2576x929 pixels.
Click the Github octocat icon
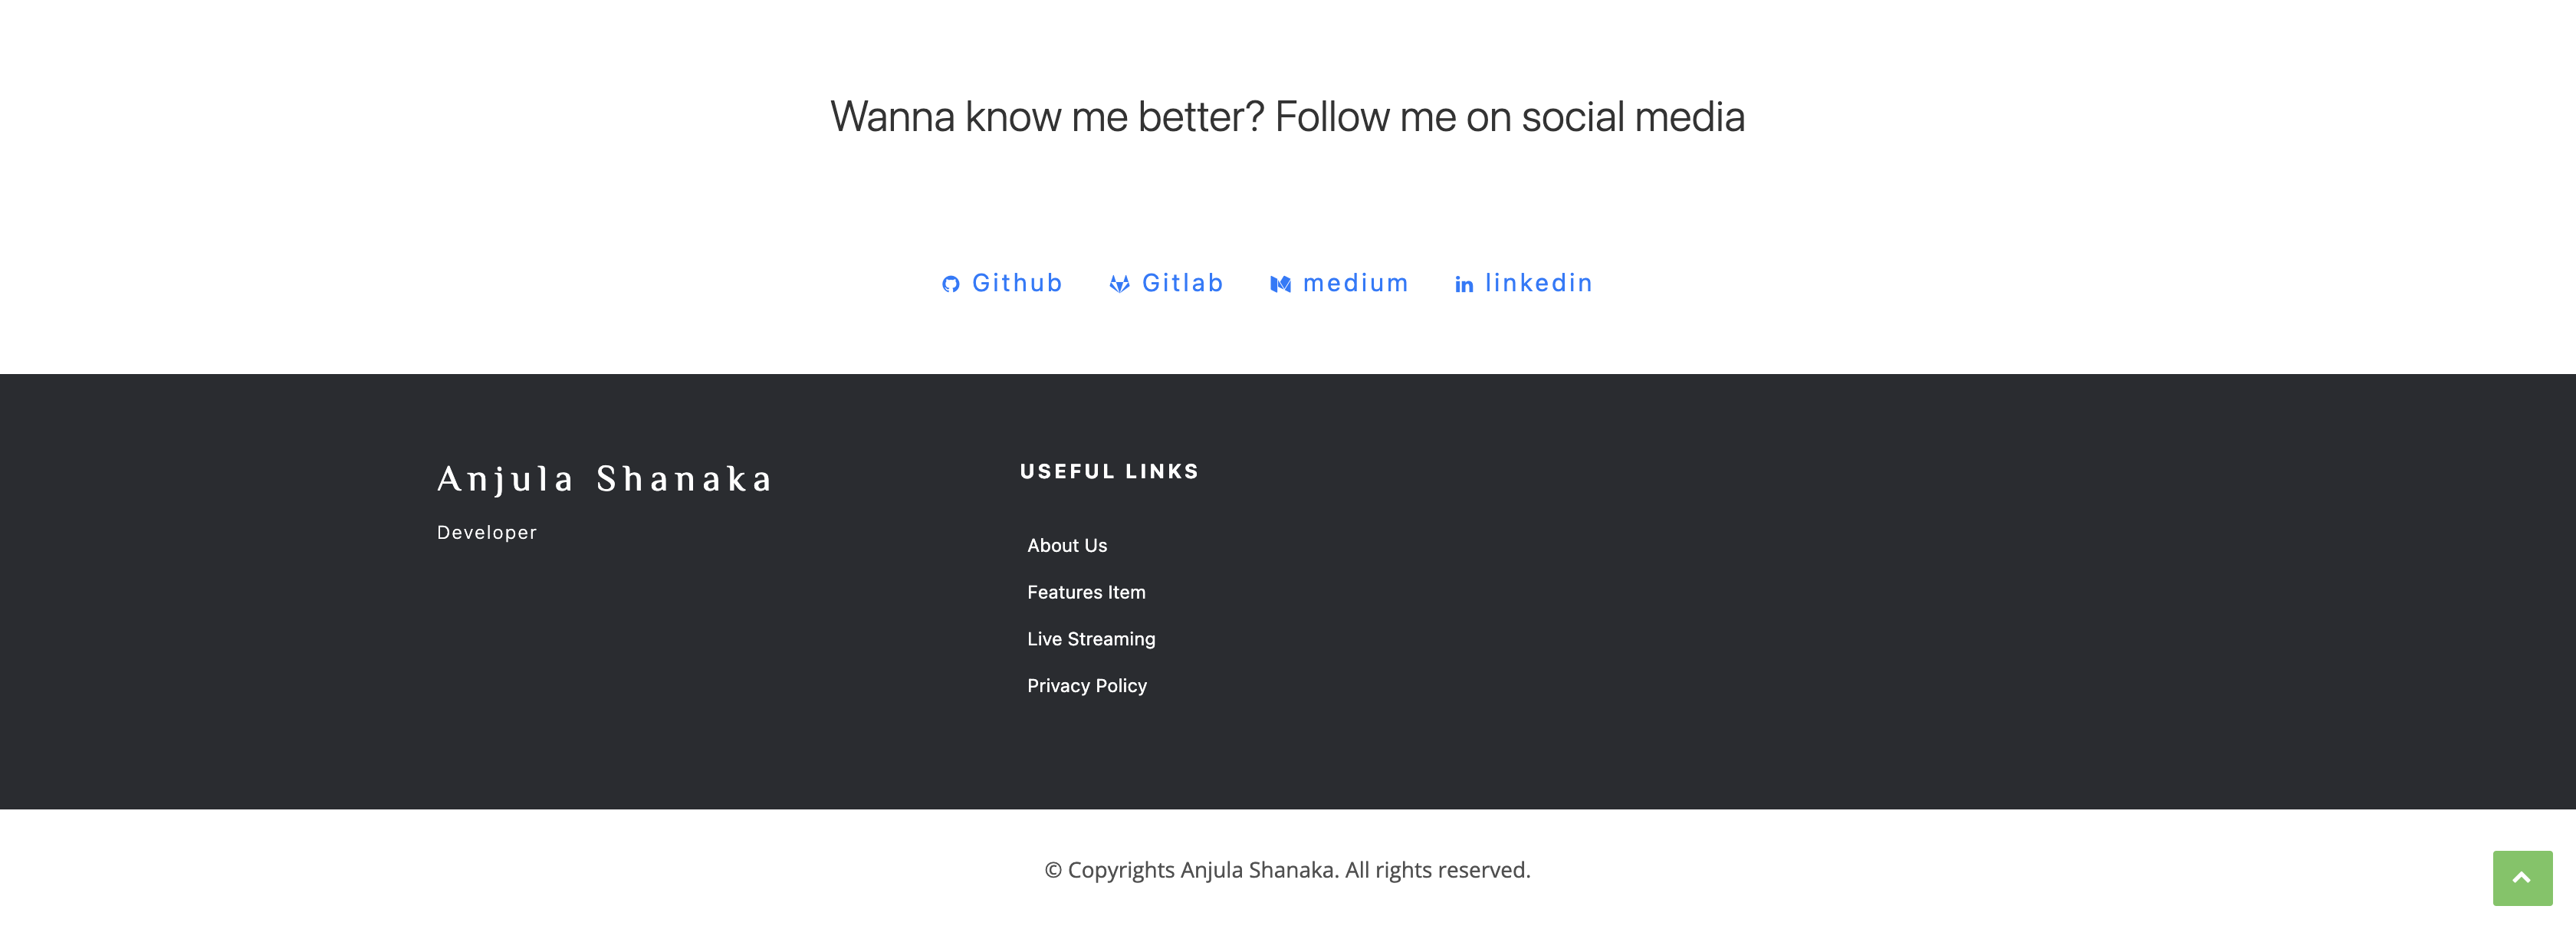[x=951, y=283]
